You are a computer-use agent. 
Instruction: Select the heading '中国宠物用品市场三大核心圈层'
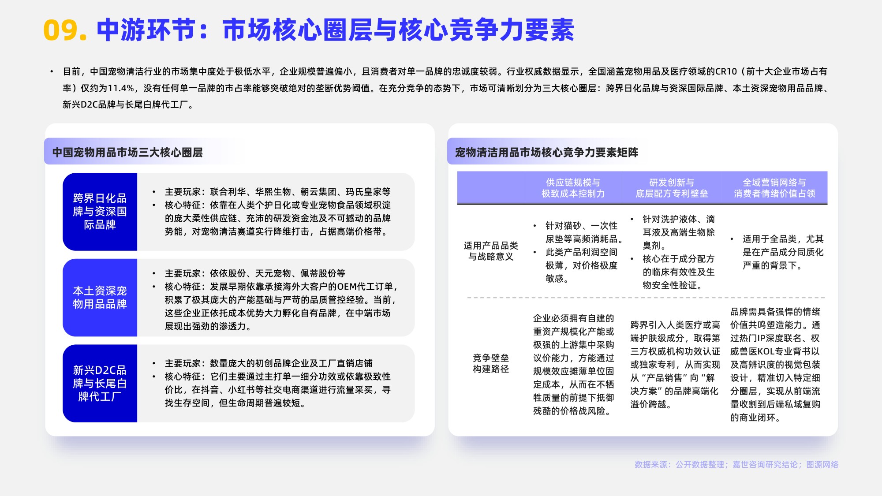click(127, 153)
